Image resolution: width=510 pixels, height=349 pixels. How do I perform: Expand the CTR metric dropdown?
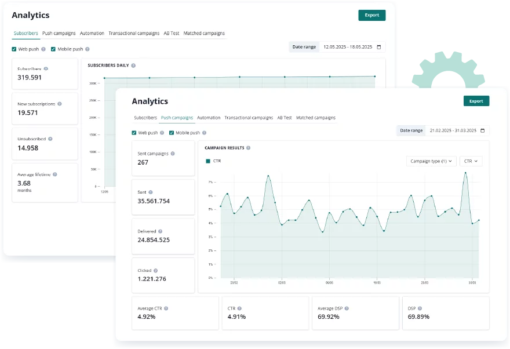(470, 161)
